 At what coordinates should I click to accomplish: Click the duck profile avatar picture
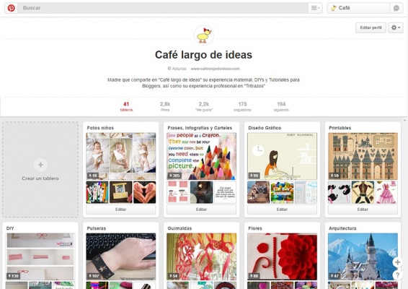(204, 35)
